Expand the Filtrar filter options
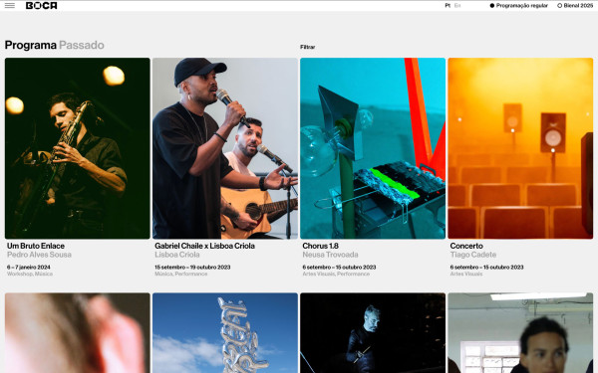 (307, 47)
